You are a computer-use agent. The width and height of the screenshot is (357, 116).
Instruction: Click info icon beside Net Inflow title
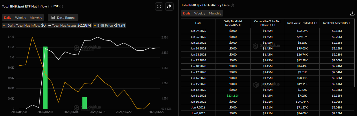coord(50,6)
